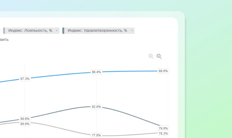232x138 pixels.
Task: Click the slate color bar of Удовлетворенность tag
Action: pos(63,31)
